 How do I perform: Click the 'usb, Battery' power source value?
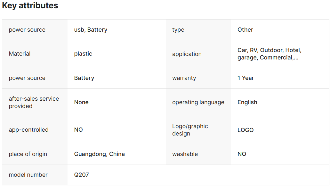tap(91, 30)
